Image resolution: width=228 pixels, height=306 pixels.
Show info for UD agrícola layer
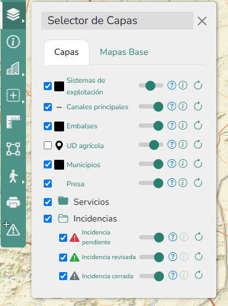pyautogui.click(x=183, y=144)
